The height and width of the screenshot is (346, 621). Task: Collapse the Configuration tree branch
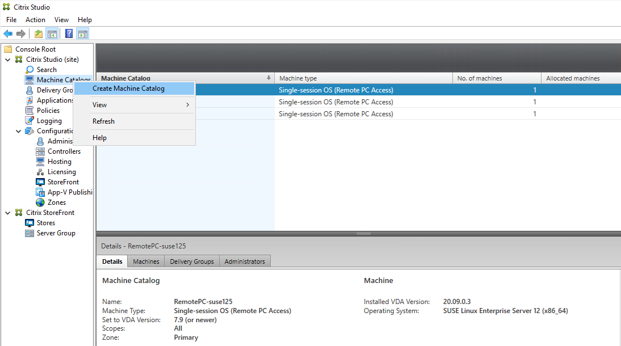[19, 130]
